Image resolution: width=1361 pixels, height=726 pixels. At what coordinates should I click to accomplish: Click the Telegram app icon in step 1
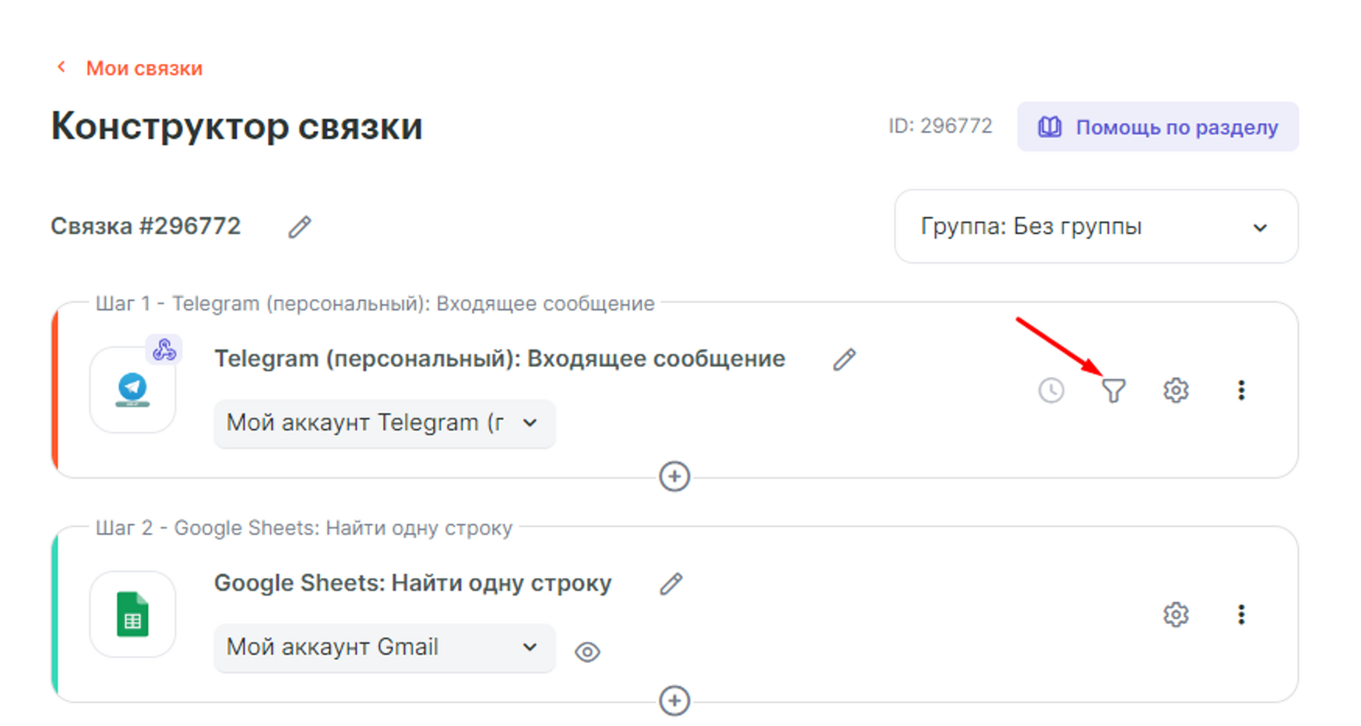[x=133, y=391]
